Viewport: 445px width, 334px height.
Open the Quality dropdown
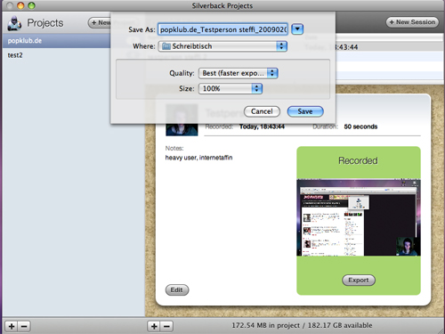coord(238,73)
